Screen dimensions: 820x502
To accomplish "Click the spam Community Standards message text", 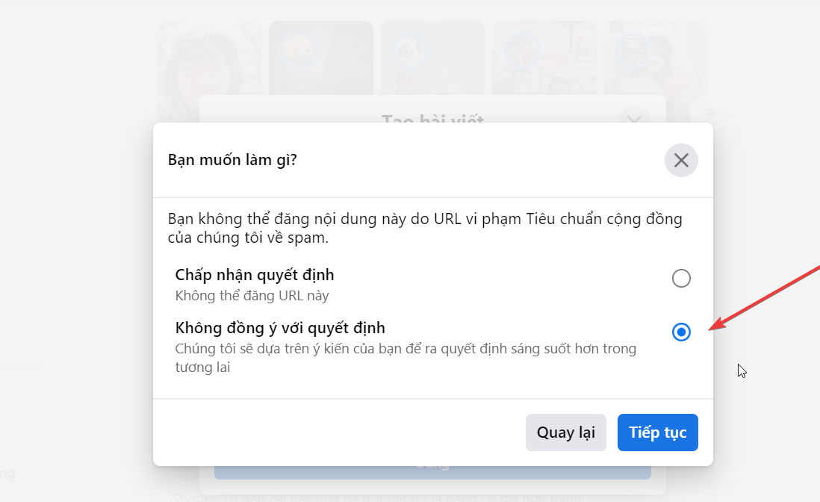I will (425, 228).
